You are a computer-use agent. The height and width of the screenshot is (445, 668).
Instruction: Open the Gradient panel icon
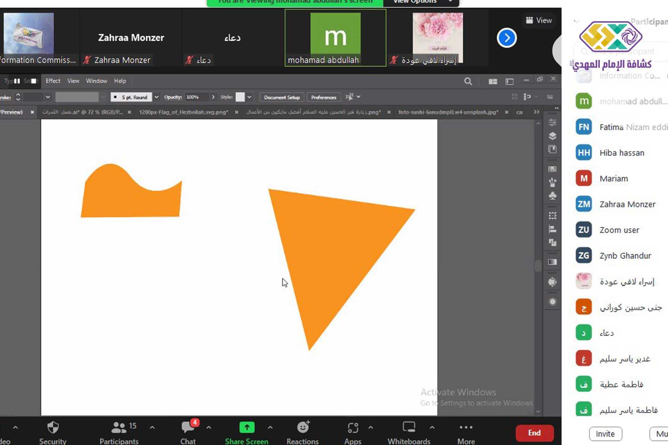[552, 262]
